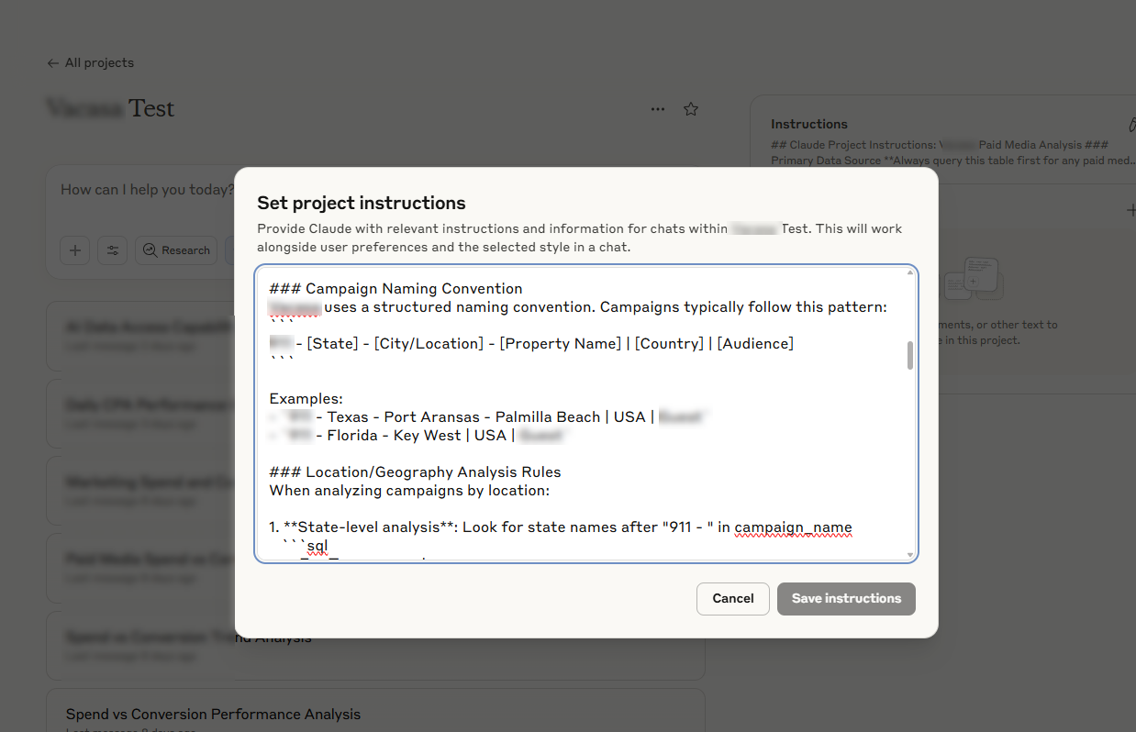Viewport: 1136px width, 732px height.
Task: Click the plus icon to add project files
Action: tap(1130, 210)
